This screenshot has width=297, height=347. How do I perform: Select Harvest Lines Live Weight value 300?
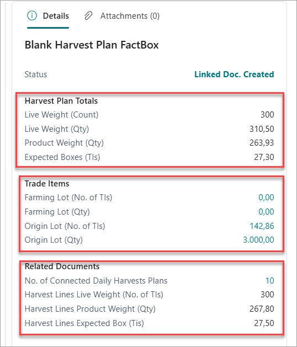coord(267,295)
